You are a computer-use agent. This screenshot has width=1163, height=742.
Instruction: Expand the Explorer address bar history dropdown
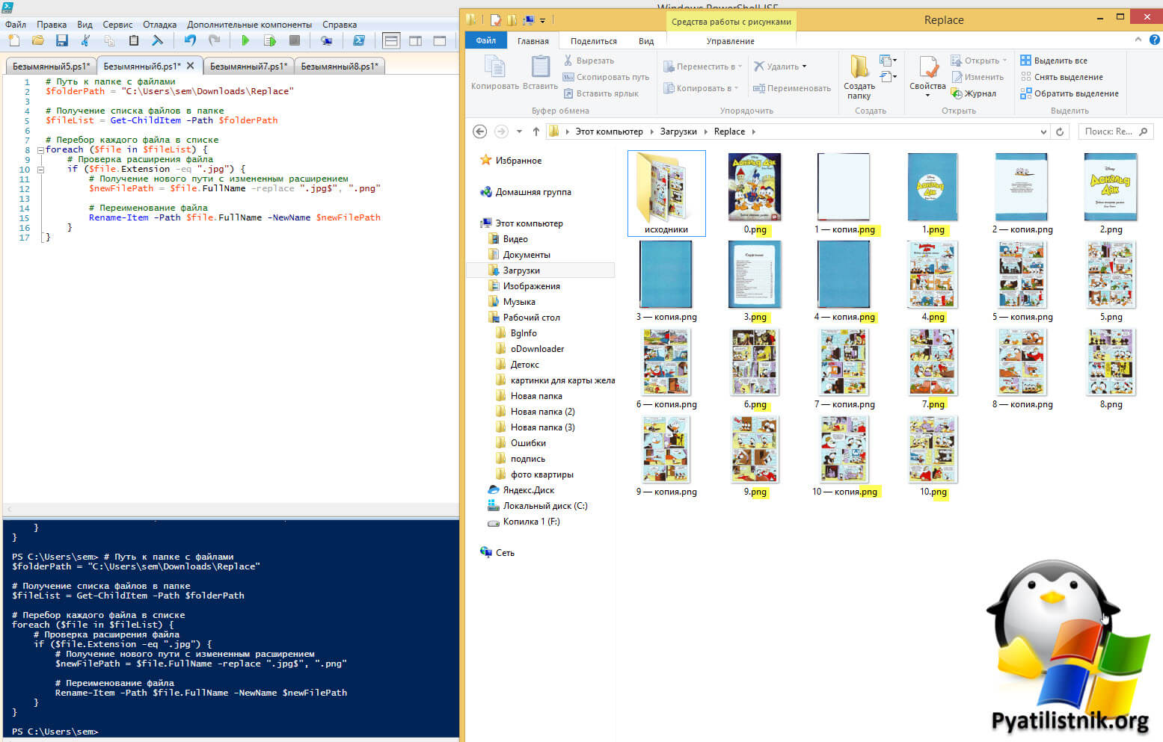[x=1043, y=132]
